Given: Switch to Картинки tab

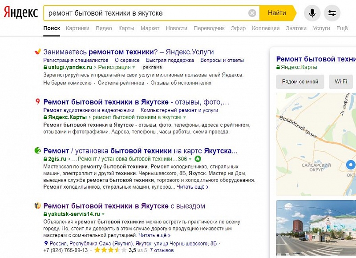Looking at the screenshot, I should (77, 28).
